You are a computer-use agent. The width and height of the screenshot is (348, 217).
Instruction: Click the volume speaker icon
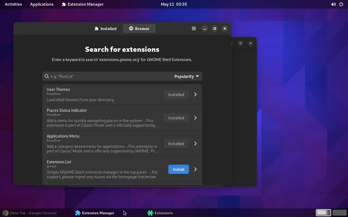333,4
